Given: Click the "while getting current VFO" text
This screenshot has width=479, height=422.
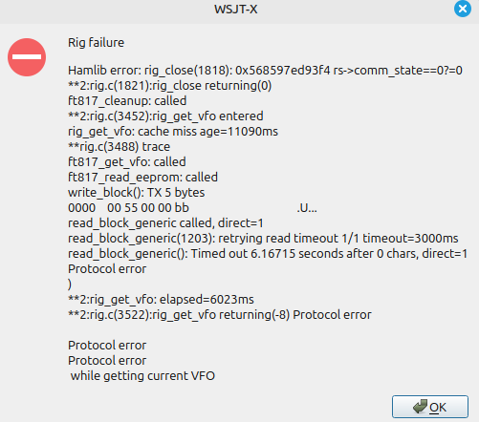Looking at the screenshot, I should coord(142,376).
